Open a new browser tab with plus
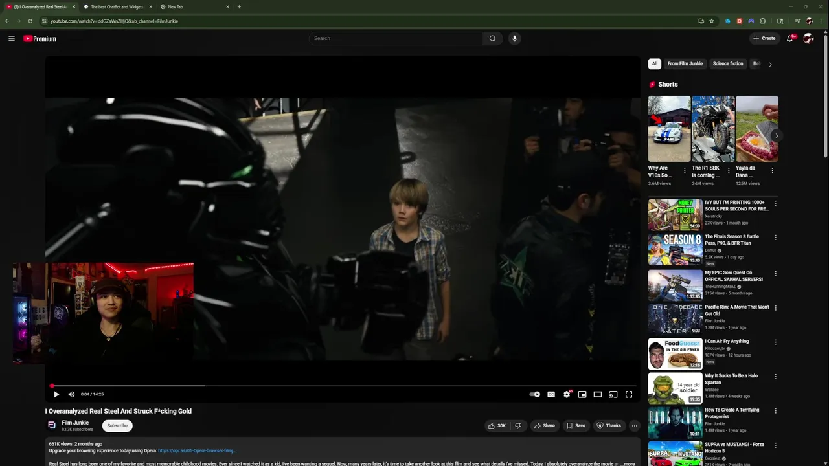 tap(239, 7)
